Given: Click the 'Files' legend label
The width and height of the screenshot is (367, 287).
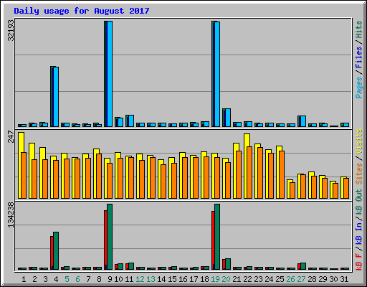Looking at the screenshot, I should click(x=359, y=57).
